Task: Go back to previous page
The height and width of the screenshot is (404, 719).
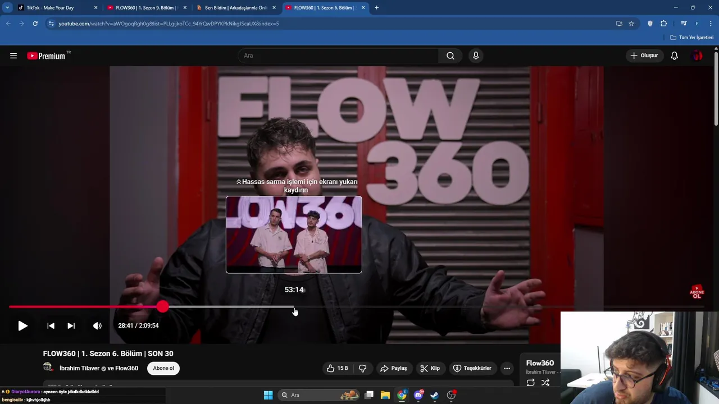Action: tap(8, 24)
